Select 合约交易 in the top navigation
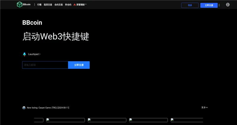The width and height of the screenshot is (237, 125). pos(58,5)
